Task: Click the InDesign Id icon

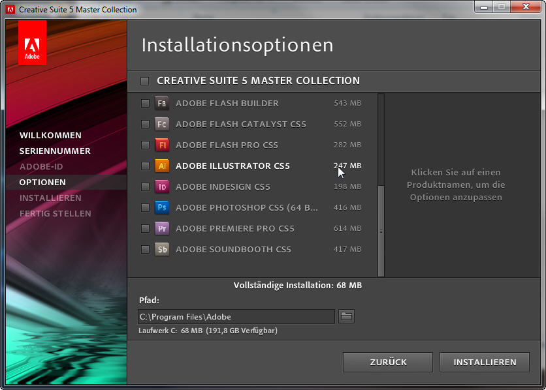Action: (162, 187)
